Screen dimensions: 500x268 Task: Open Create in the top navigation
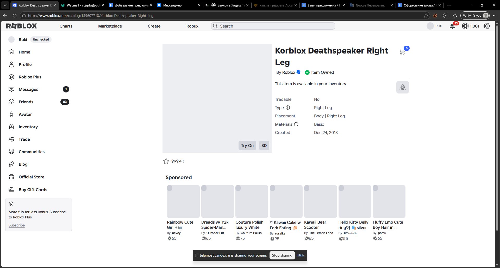[154, 26]
